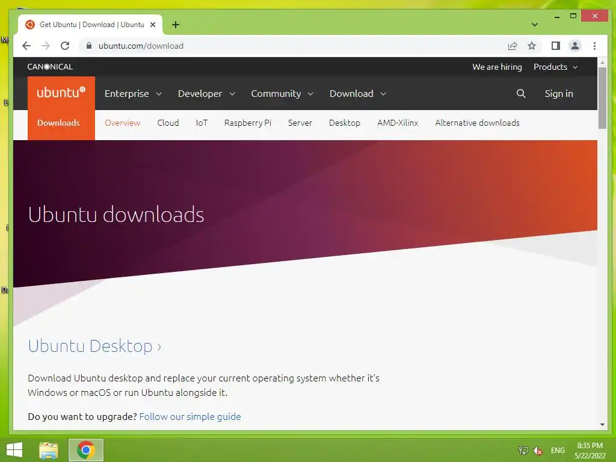Open a new tab with plus button
The width and height of the screenshot is (616, 462).
[176, 25]
